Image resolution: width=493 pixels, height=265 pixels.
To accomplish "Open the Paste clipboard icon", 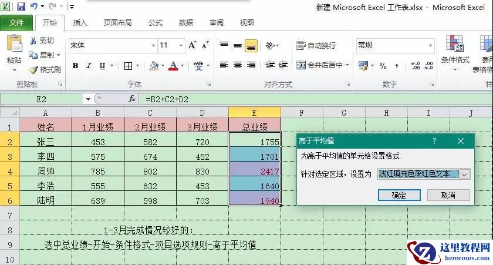I will [14, 43].
